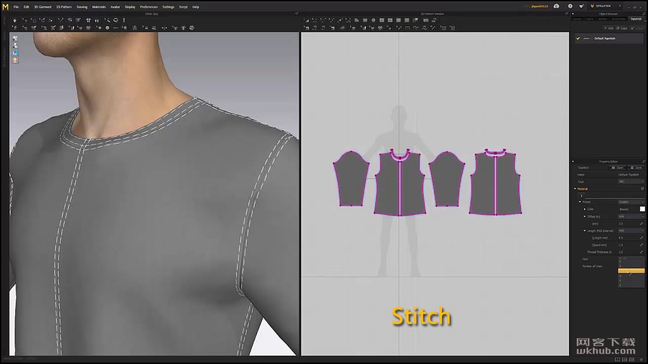Select the Edit Pattern tool in 2D toolbar

click(314, 20)
